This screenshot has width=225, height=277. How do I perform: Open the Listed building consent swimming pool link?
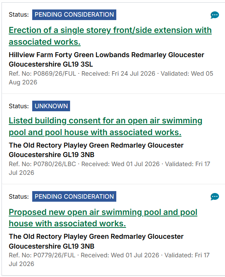pyautogui.click(x=106, y=126)
